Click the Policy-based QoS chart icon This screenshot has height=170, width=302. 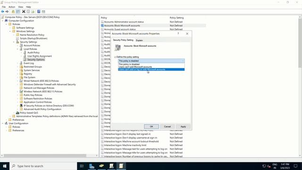17,113
